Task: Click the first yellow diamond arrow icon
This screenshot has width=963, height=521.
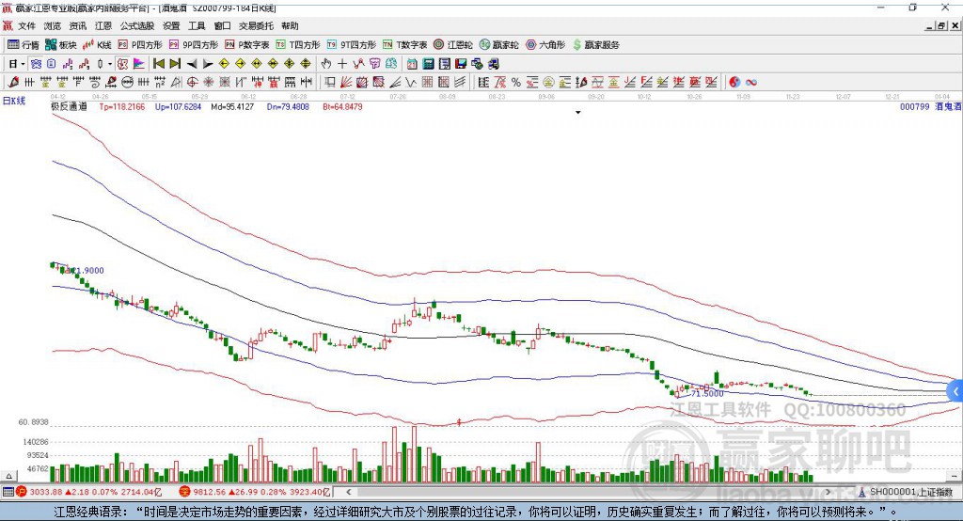Action: (x=224, y=64)
